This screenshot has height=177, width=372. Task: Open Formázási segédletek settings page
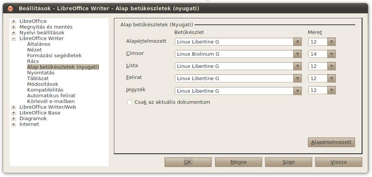click(54, 56)
